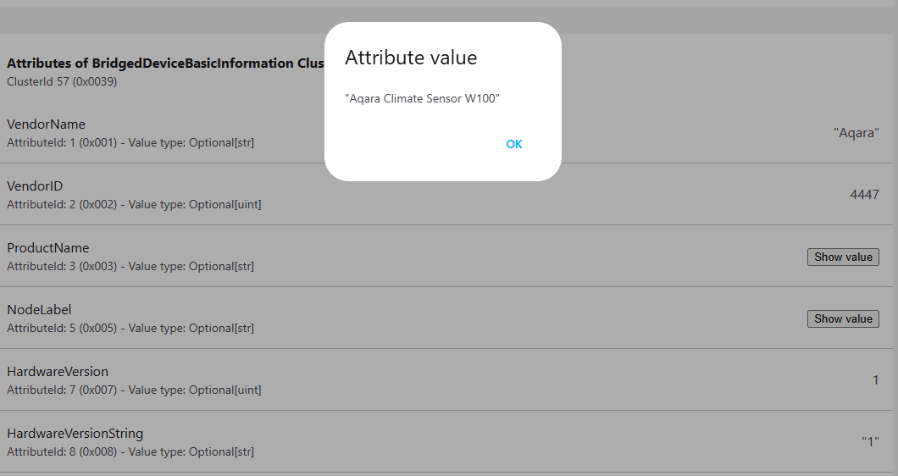The image size is (898, 476).
Task: Click the AttributeId 1 (0x001) description line
Action: coord(130,142)
